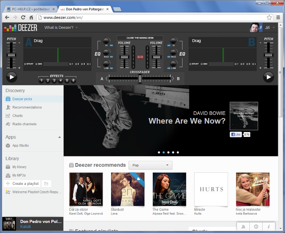Activate effect number 3
This screenshot has width=285, height=233.
coord(54,81)
